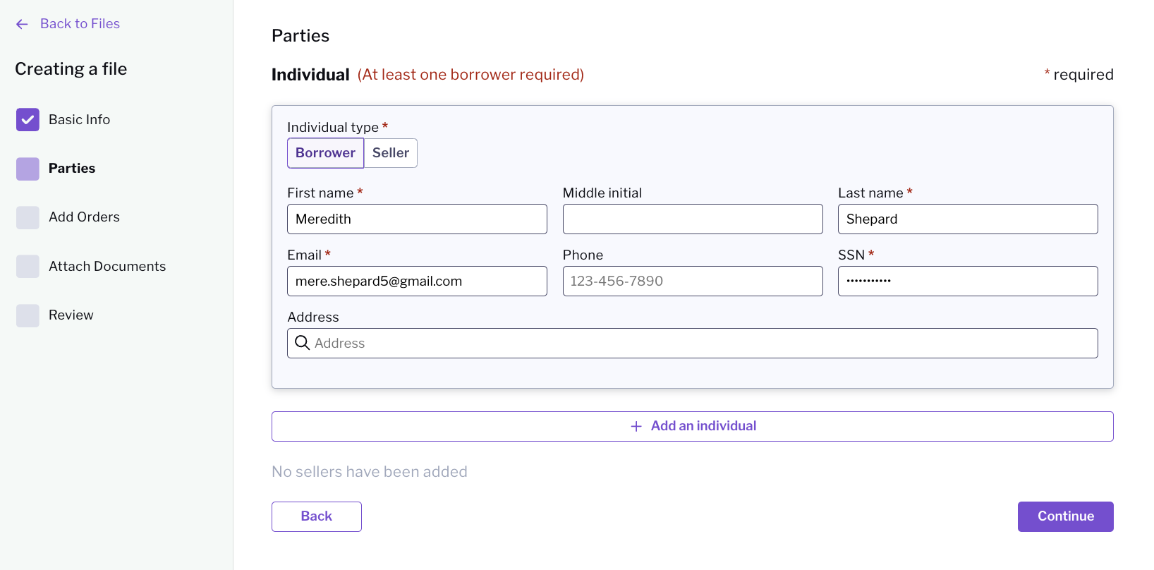Focus the masked SSN field
The image size is (1154, 570).
(x=968, y=281)
